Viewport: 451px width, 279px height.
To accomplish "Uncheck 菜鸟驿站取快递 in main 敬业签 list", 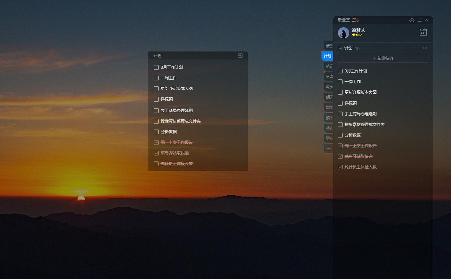I will pyautogui.click(x=340, y=156).
